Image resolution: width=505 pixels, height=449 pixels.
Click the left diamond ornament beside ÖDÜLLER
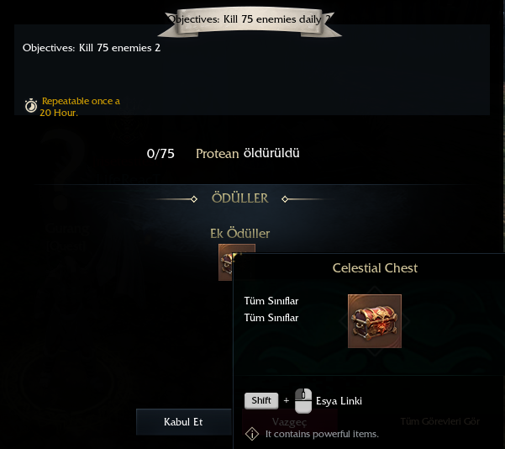tap(194, 199)
